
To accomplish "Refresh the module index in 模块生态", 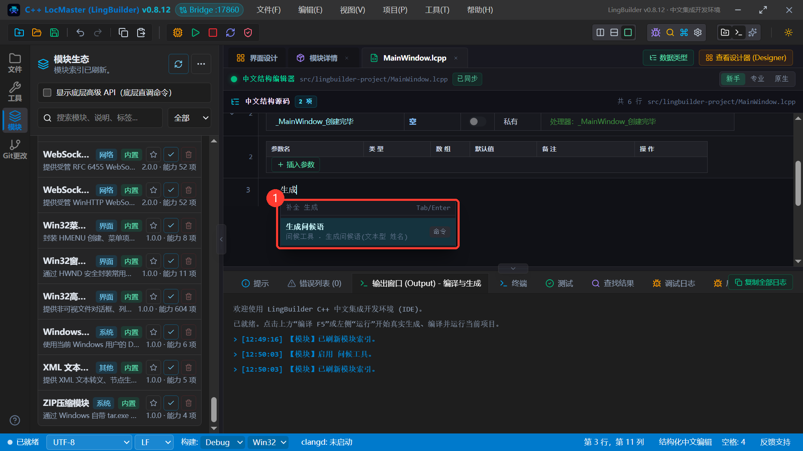I will [179, 64].
